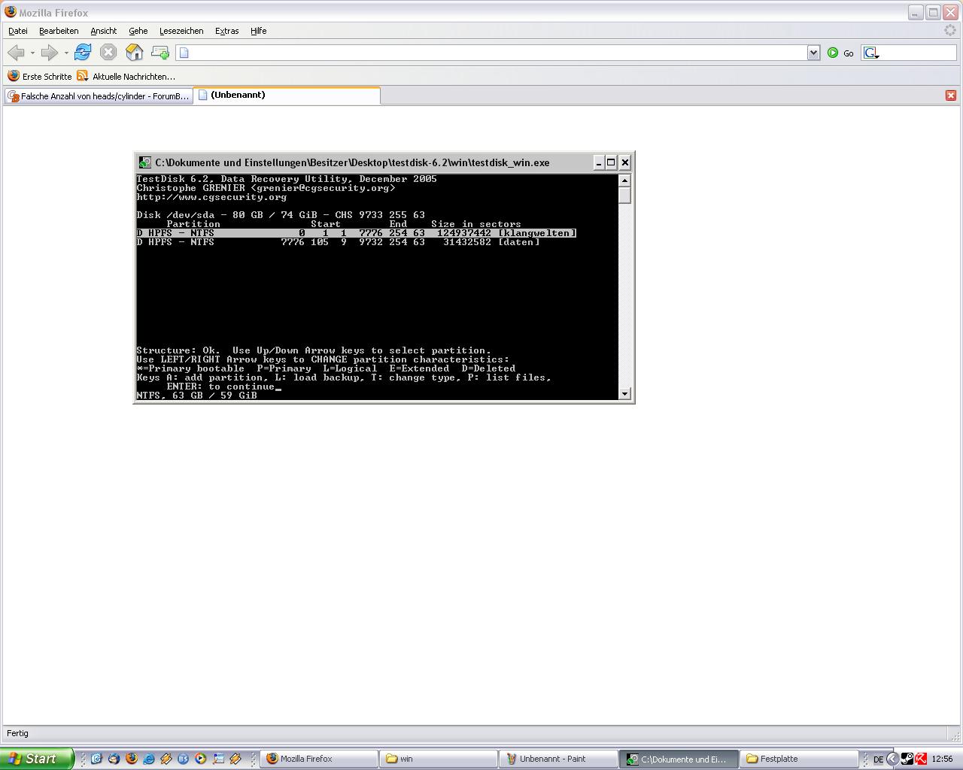Open the Lesezeichen menu

click(181, 31)
